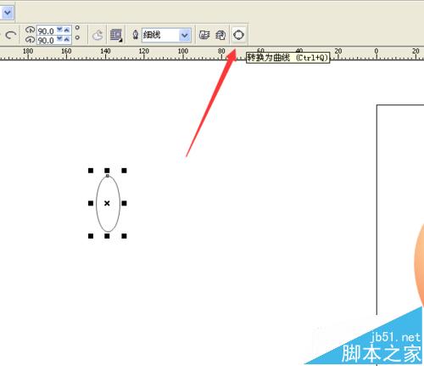Image resolution: width=424 pixels, height=366 pixels.
Task: Click the orange shape at the page's right edge
Action: 419,266
